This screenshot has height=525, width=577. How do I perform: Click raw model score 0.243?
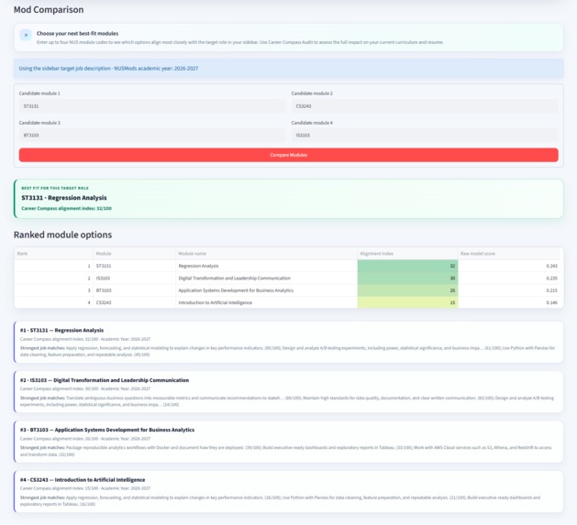(x=509, y=266)
